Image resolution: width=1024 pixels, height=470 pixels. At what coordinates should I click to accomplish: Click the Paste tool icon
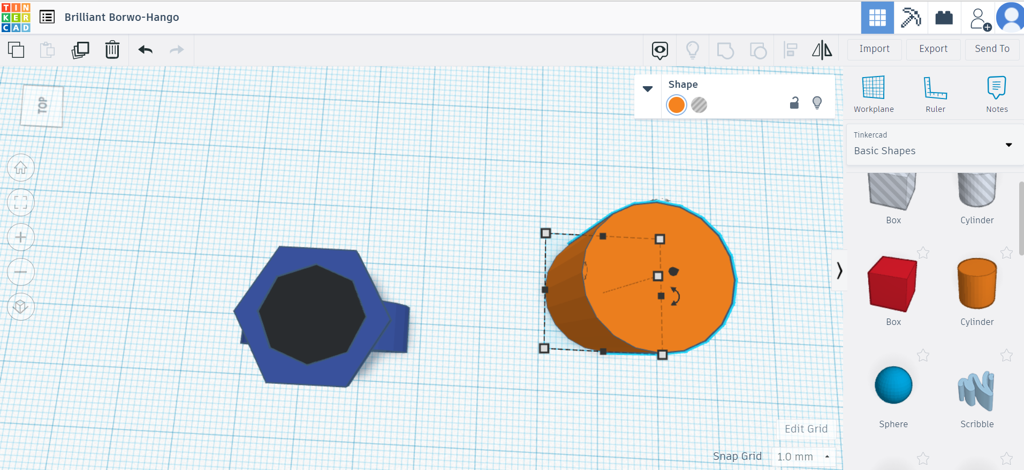click(x=48, y=50)
